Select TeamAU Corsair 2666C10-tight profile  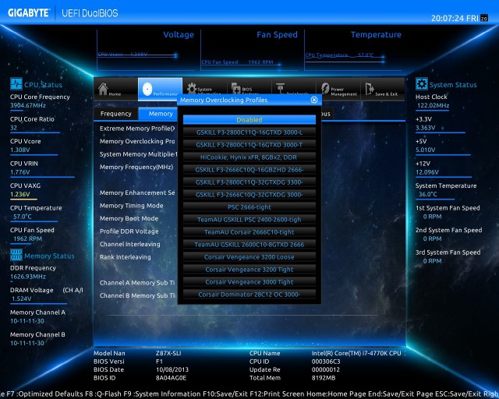249,232
